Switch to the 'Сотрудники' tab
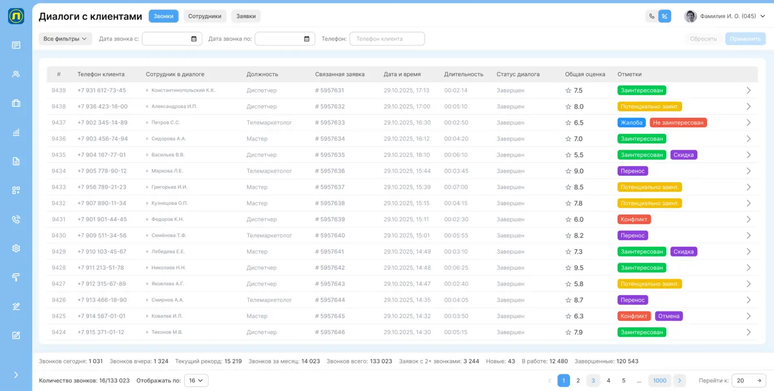Viewport: 774px width, 391px height. [205, 17]
